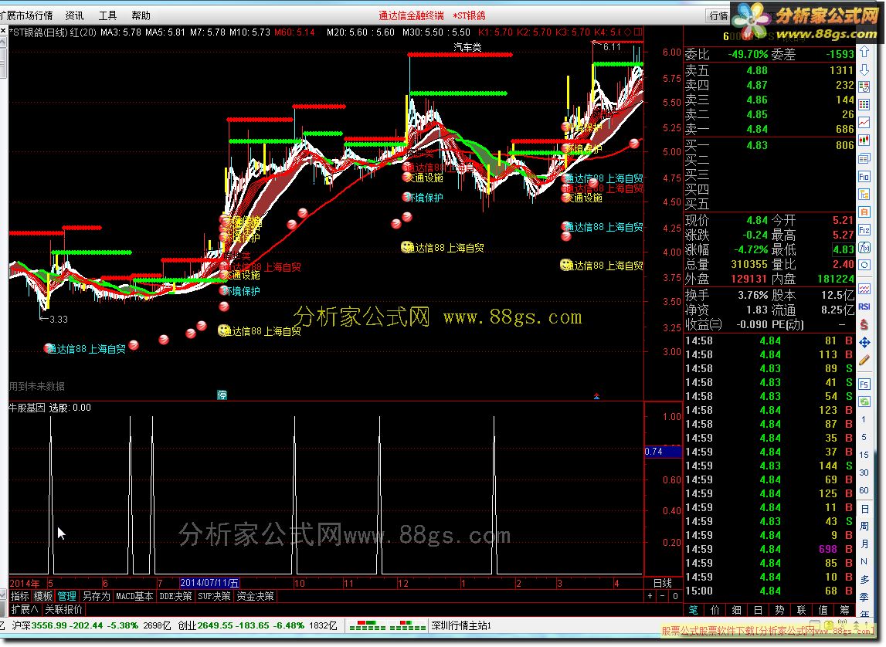Open the 日线 period selector
Image resolution: width=886 pixels, height=647 pixels.
[x=662, y=583]
